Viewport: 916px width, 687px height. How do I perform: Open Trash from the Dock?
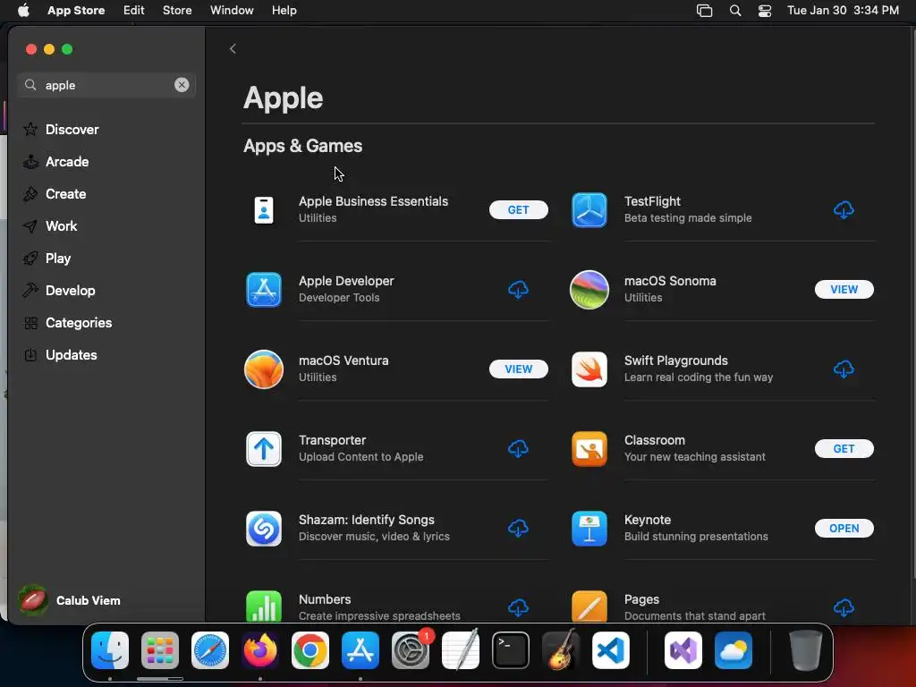coord(806,650)
